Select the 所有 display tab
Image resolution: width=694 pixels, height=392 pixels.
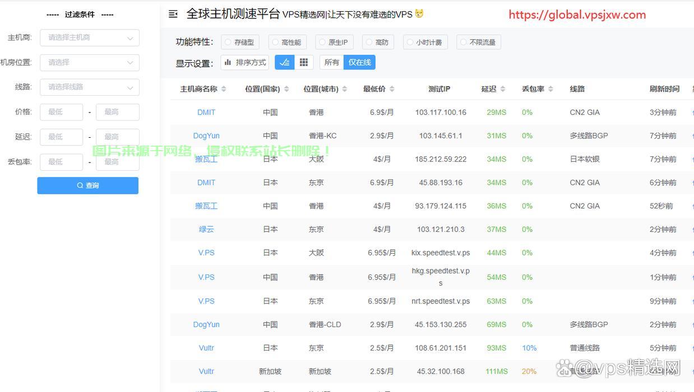[331, 62]
